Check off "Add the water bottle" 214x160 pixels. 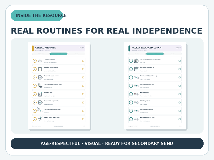coord(179,111)
